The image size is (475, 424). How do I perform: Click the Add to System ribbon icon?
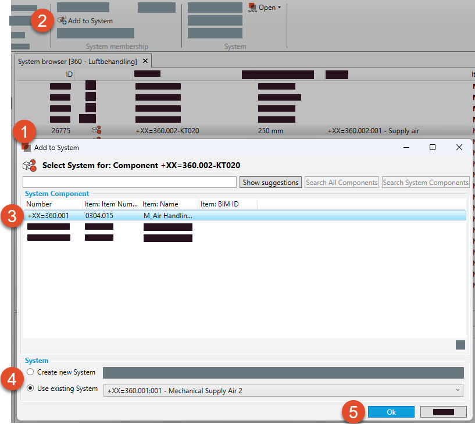pos(62,20)
